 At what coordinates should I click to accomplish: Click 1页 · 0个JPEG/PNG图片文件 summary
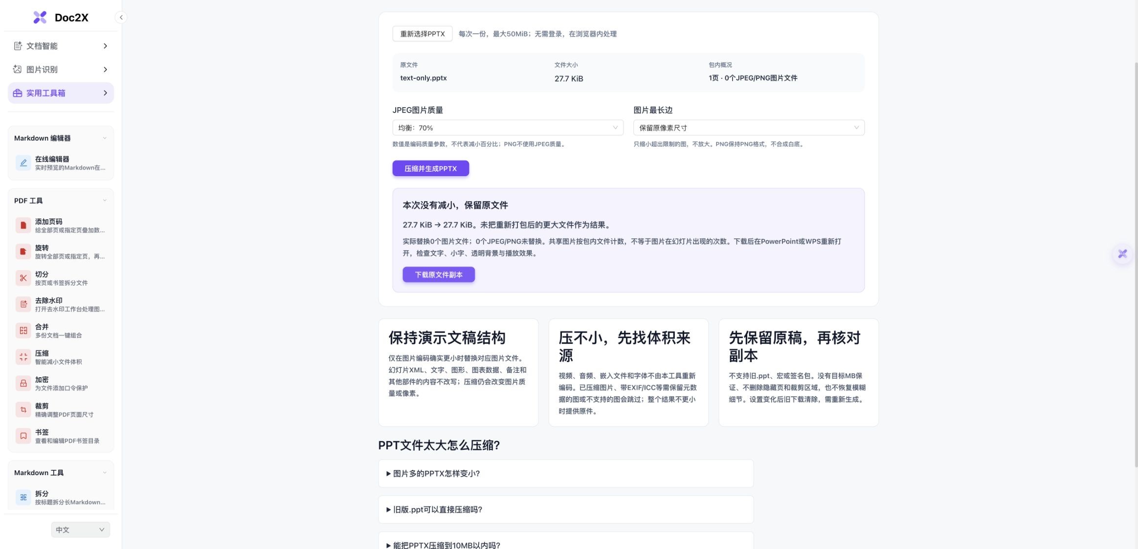tap(753, 78)
